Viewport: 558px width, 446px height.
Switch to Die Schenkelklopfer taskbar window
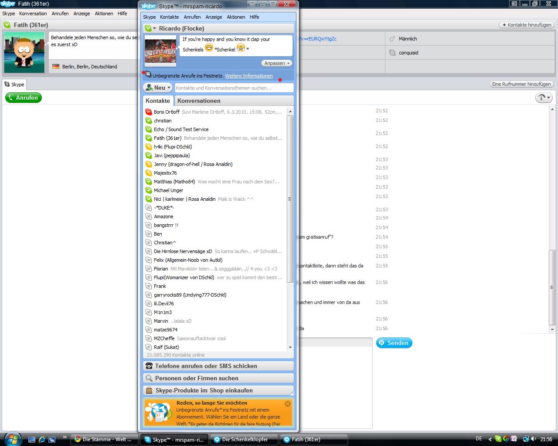245,439
